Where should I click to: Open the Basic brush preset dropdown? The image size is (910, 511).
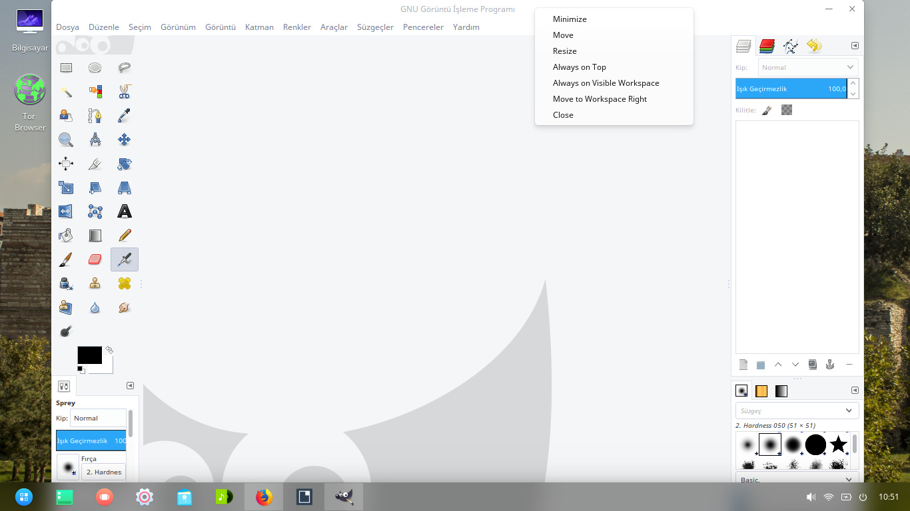[x=797, y=480]
